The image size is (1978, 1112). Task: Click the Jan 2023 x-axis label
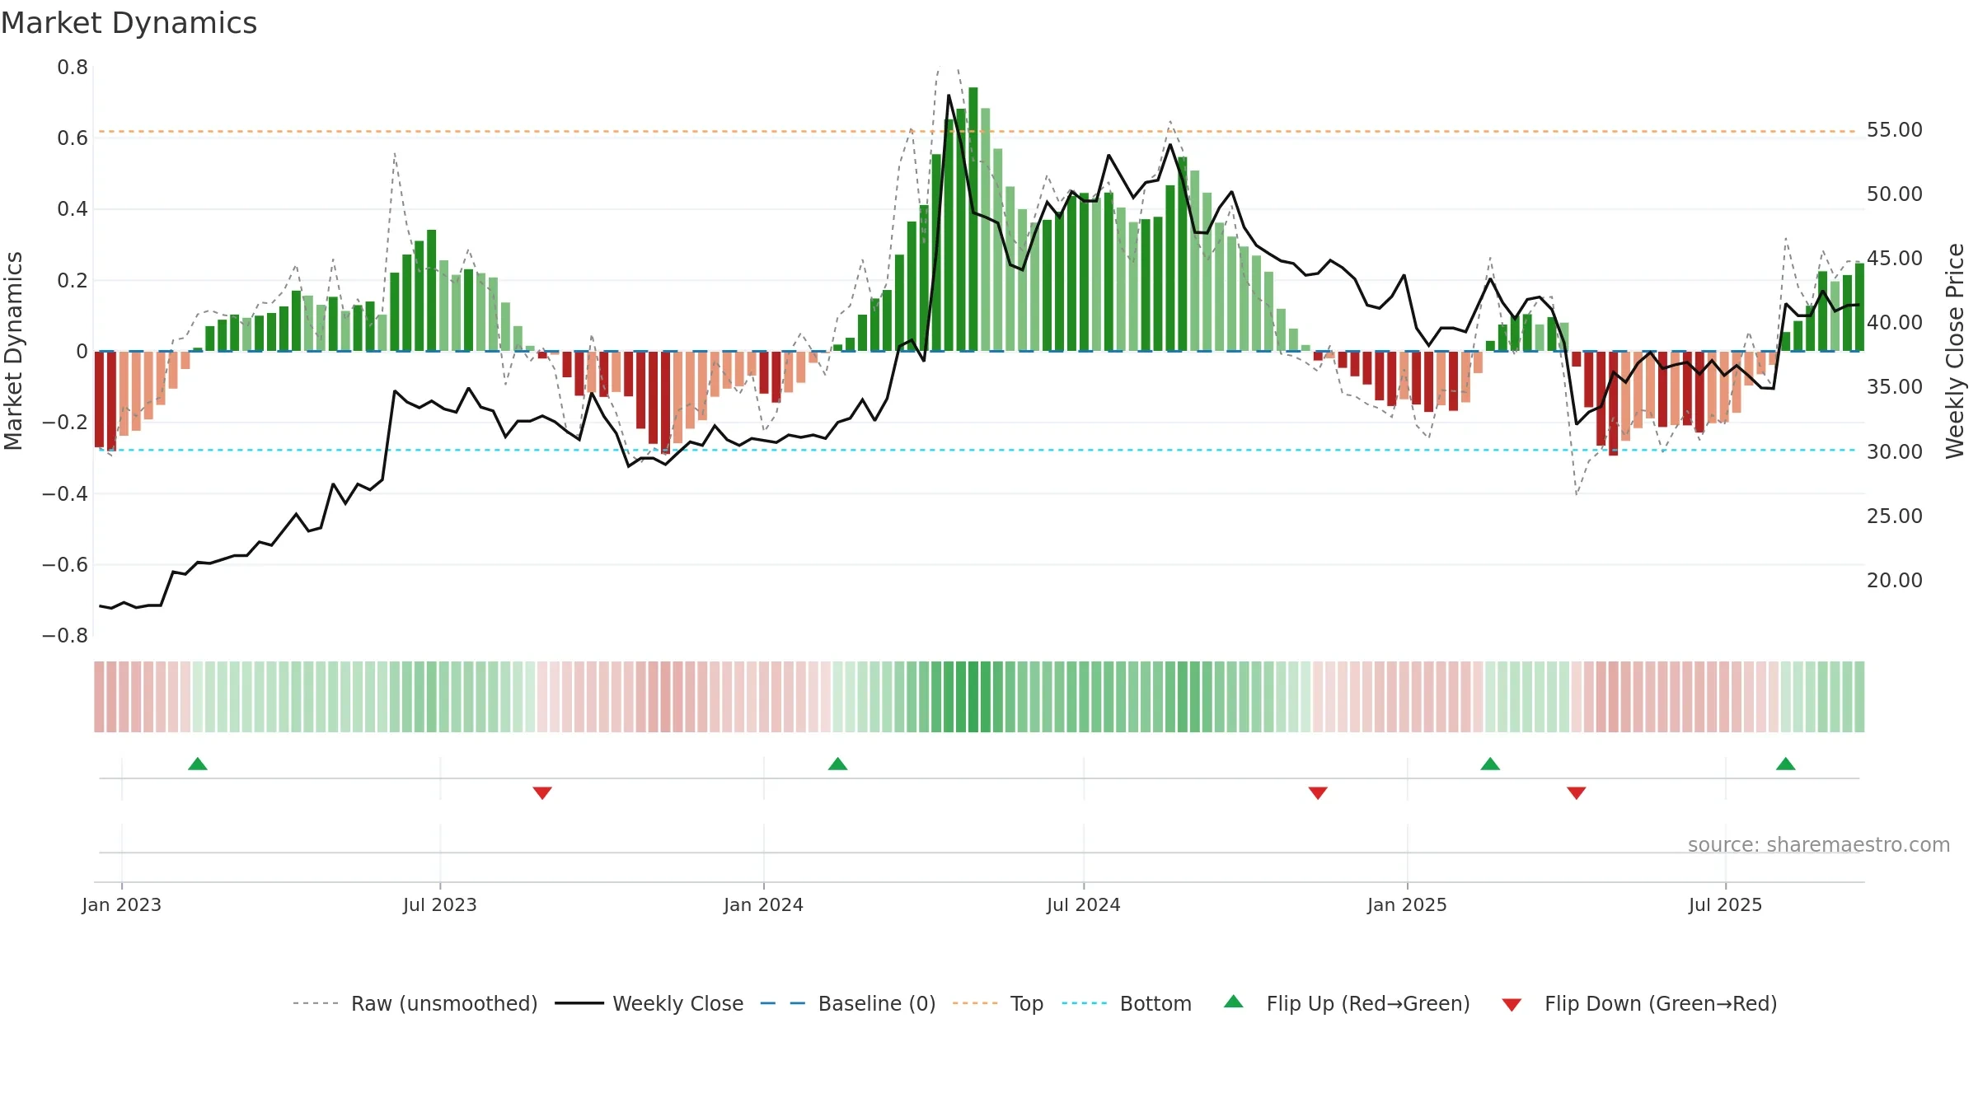tap(122, 904)
